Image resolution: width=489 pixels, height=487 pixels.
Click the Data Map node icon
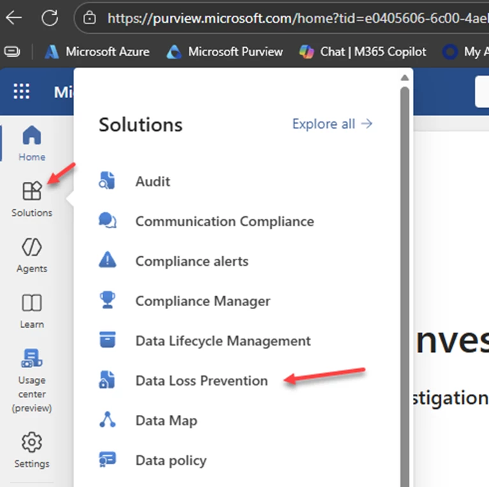coord(107,419)
